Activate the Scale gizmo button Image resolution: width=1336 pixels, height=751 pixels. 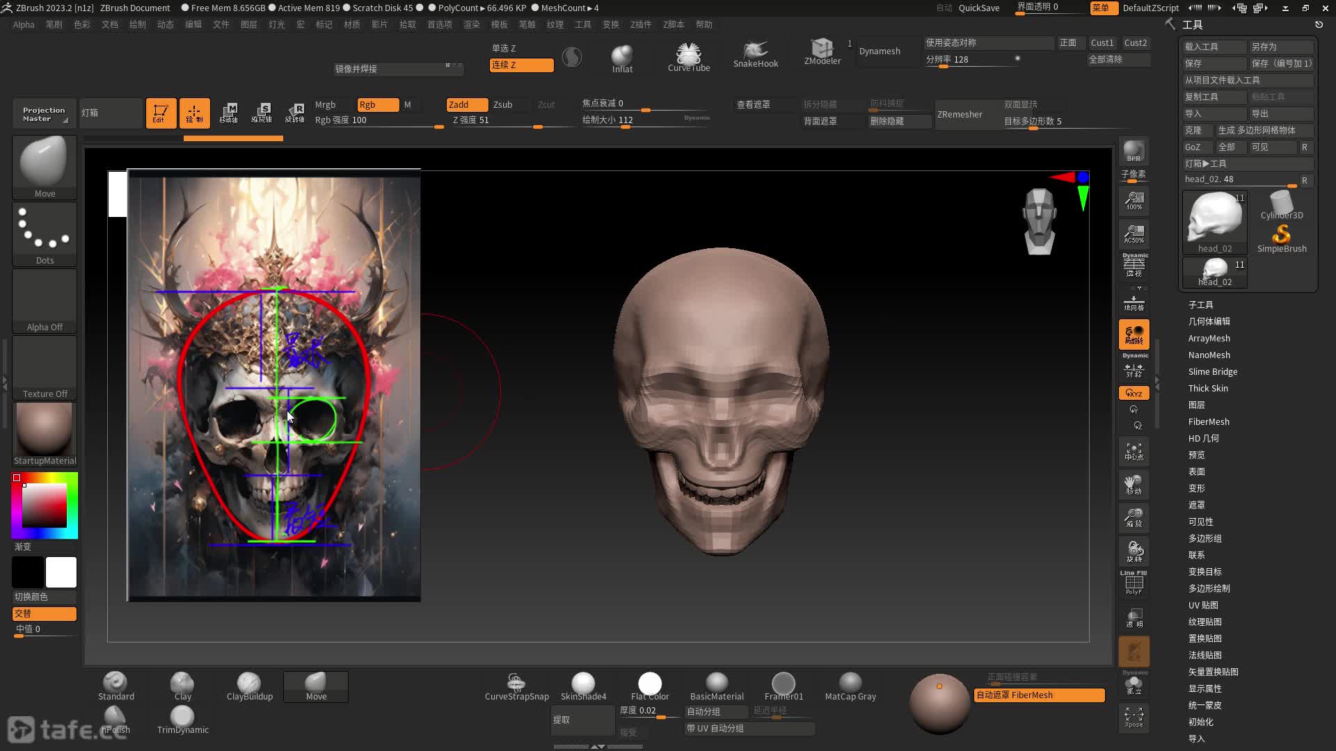tap(262, 113)
